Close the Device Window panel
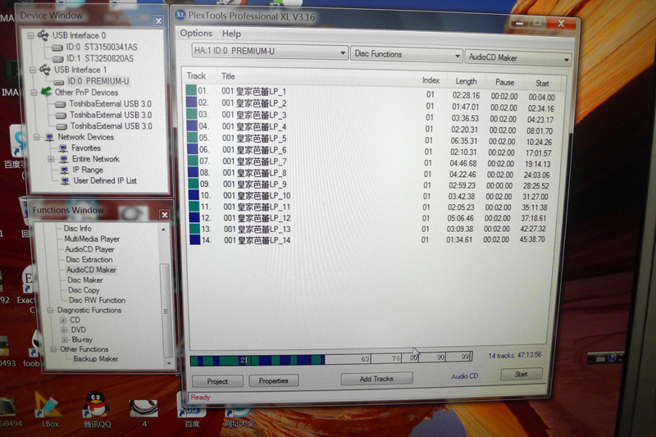 [x=158, y=20]
